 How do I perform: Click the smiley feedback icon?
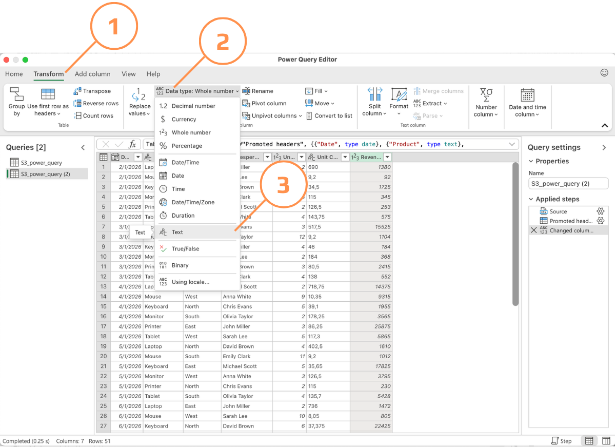click(604, 72)
